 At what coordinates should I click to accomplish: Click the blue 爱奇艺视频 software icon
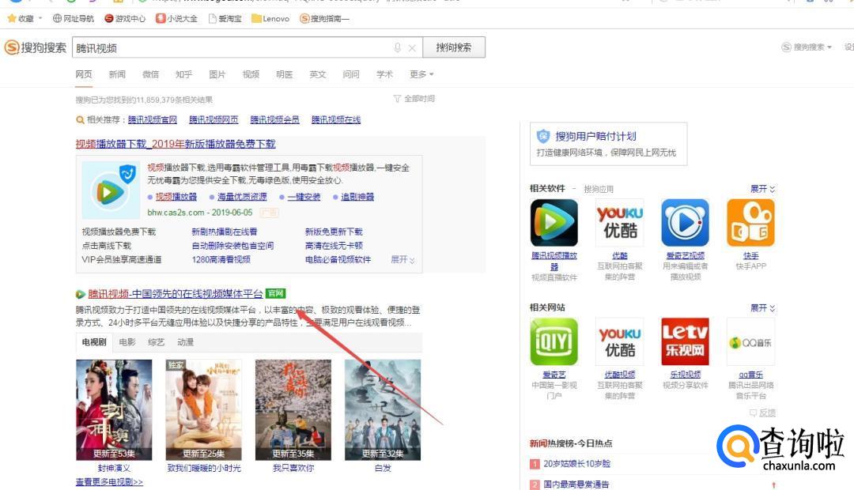(x=685, y=223)
